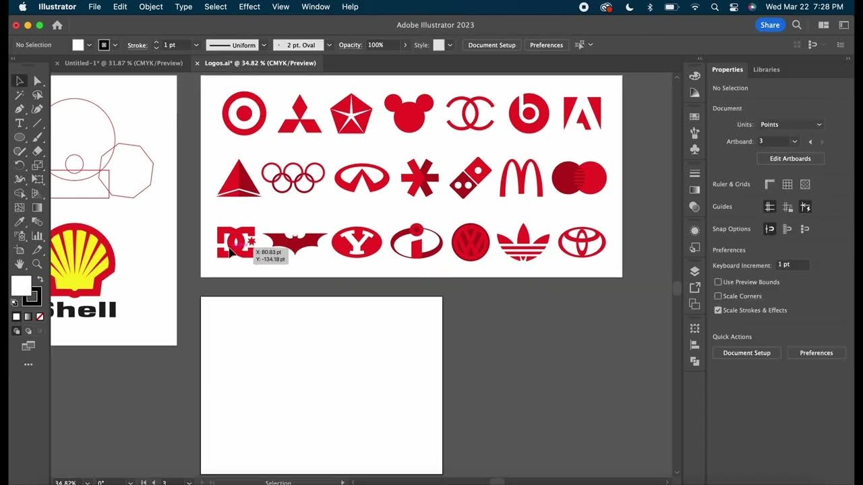The image size is (863, 485).
Task: Select the Ellipse tool
Action: point(20,137)
